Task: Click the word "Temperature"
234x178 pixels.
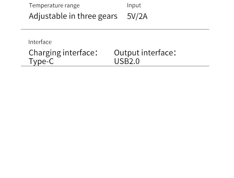Action: click(x=46, y=6)
